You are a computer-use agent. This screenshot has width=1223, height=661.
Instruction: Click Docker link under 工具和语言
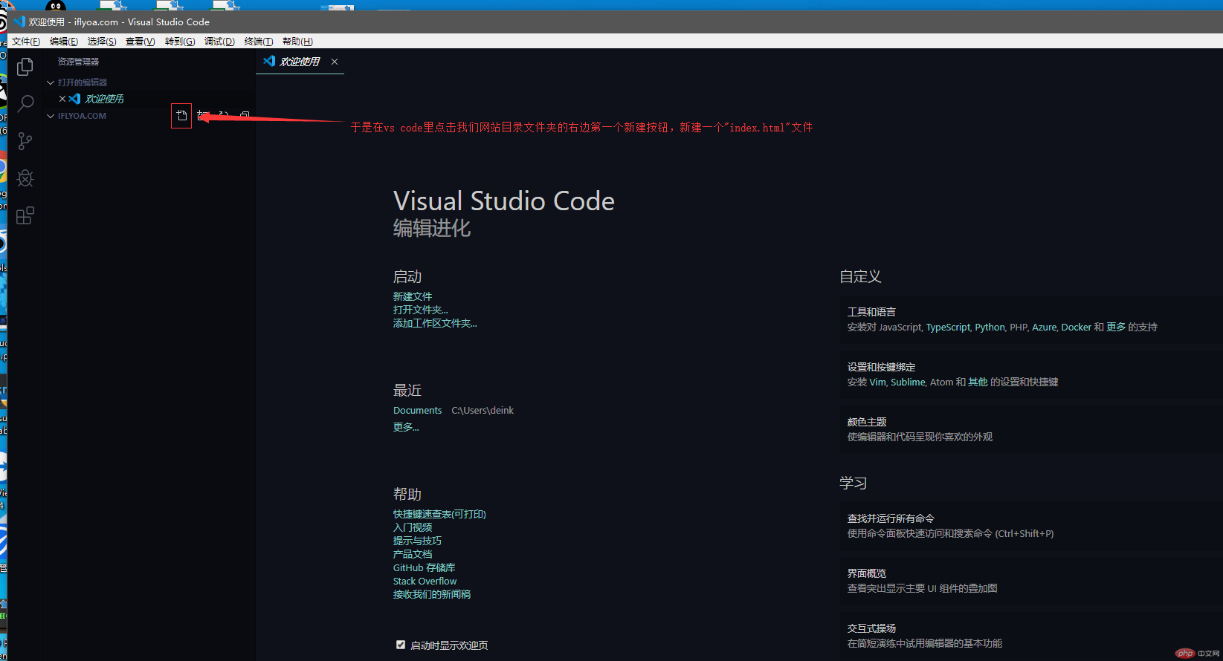click(x=1076, y=327)
